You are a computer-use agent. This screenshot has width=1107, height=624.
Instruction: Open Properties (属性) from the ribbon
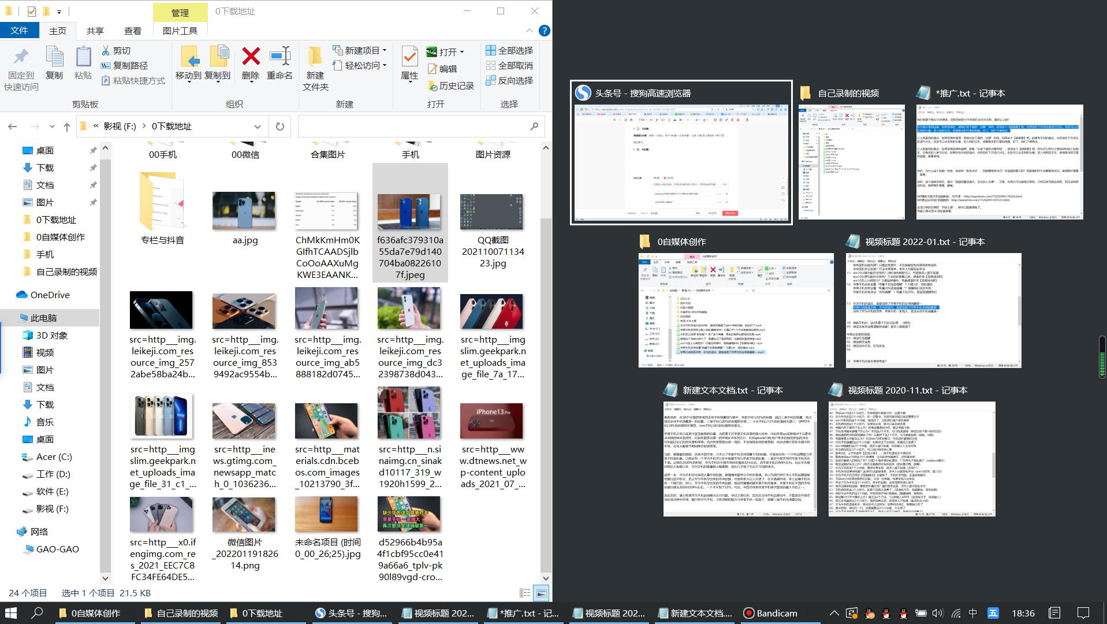pyautogui.click(x=409, y=58)
